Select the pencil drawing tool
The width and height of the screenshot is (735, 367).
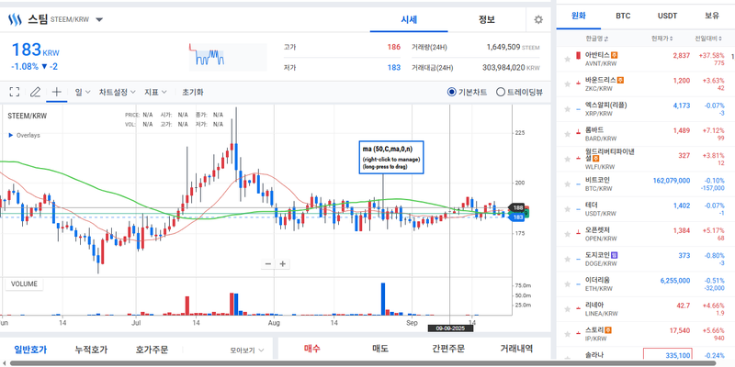tap(35, 92)
